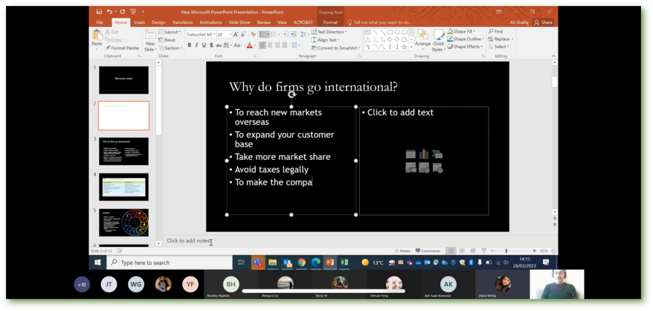Screen dimensions: 653x311
Task: Open line spacing options
Action: tap(304, 34)
